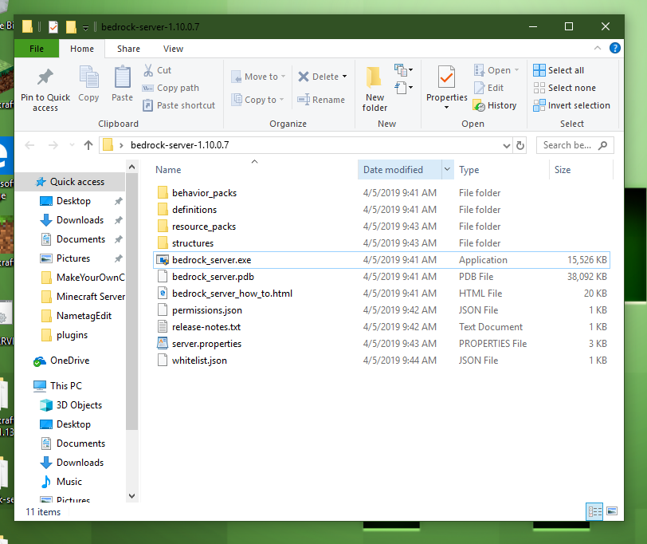Go up one folder level arrow
This screenshot has width=647, height=544.
(88, 145)
